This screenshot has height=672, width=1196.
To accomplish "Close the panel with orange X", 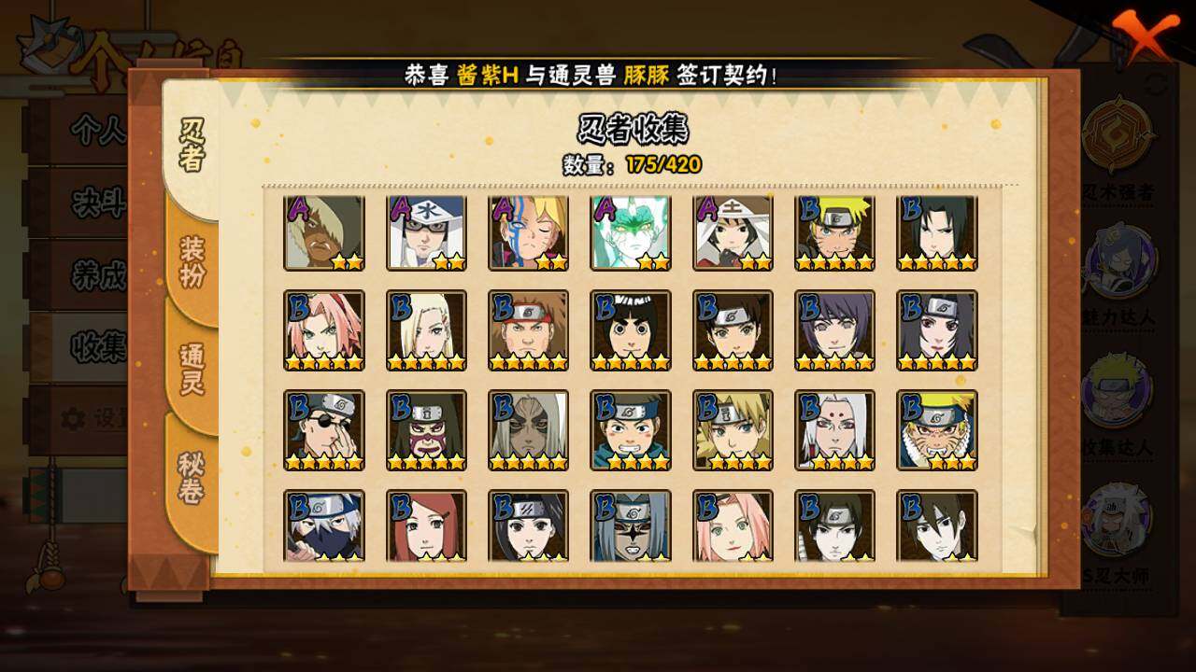I will (1146, 35).
